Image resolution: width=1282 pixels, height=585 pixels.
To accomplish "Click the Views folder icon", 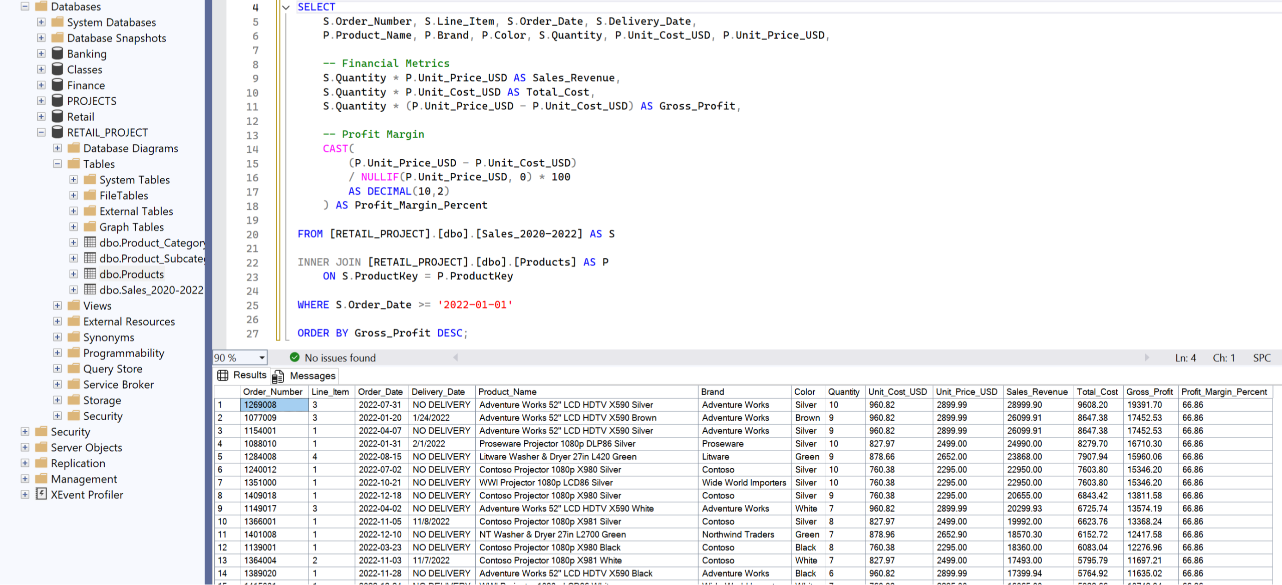I will tap(74, 306).
